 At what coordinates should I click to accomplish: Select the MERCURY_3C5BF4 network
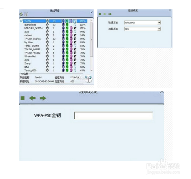pos(33,28)
